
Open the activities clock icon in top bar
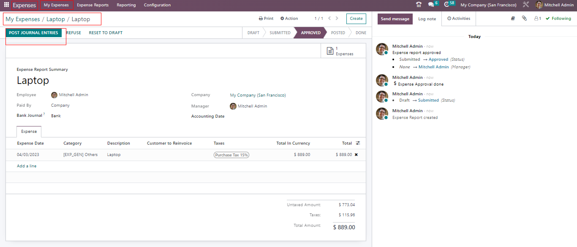[x=447, y=5]
